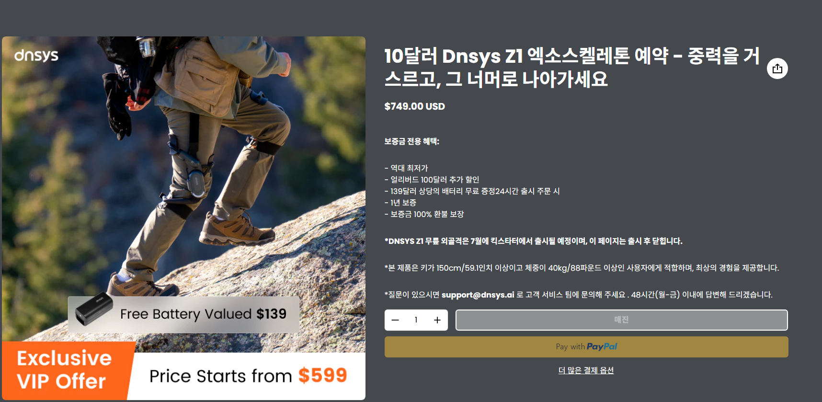
Task: Click the $749.00 USD price
Action: (414, 106)
